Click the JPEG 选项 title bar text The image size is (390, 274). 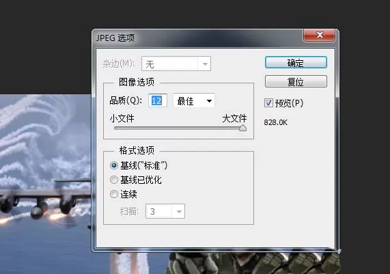[x=115, y=38]
